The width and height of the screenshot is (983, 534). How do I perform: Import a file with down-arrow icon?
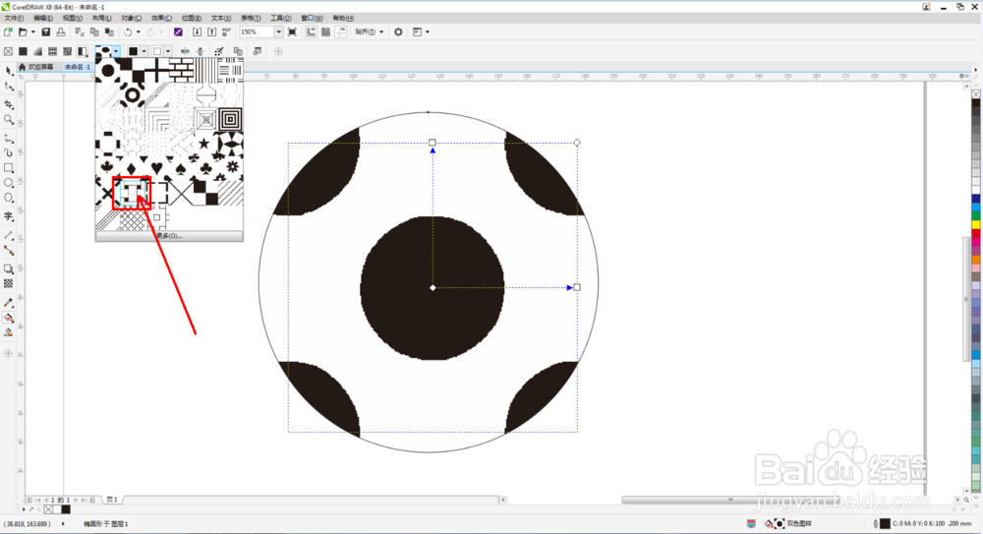197,32
